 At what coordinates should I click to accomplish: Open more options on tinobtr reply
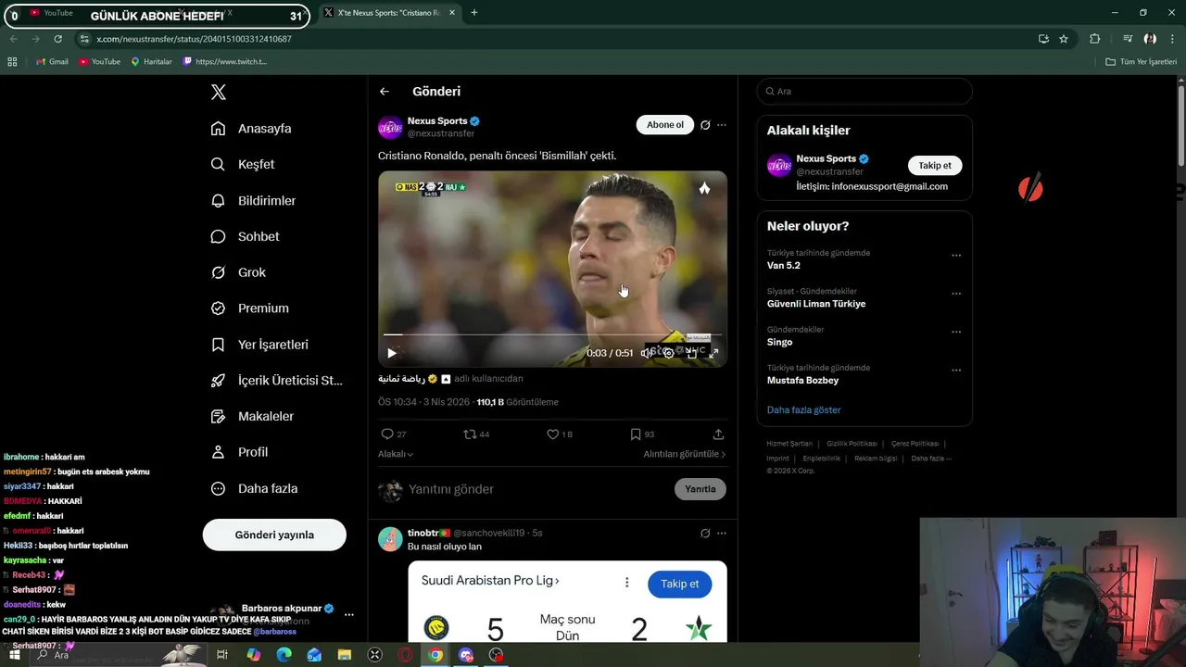(x=722, y=534)
